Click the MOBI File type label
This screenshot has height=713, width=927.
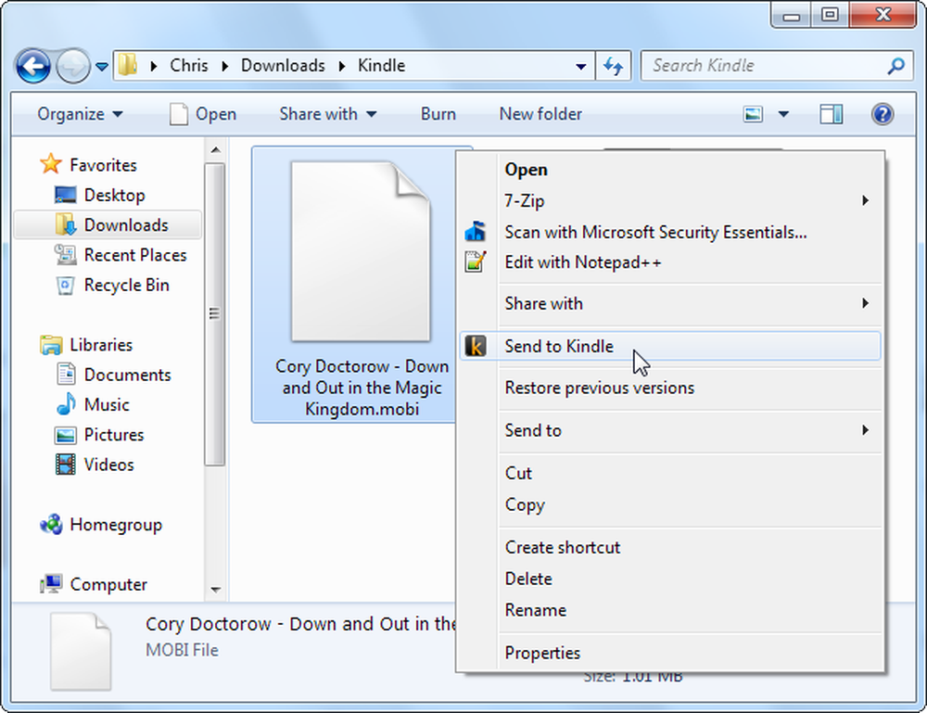coord(182,650)
